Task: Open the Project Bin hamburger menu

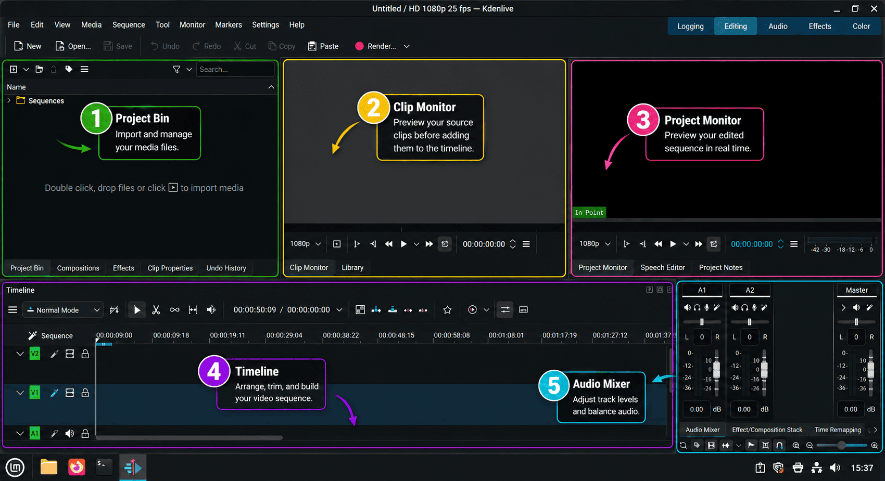Action: (84, 69)
